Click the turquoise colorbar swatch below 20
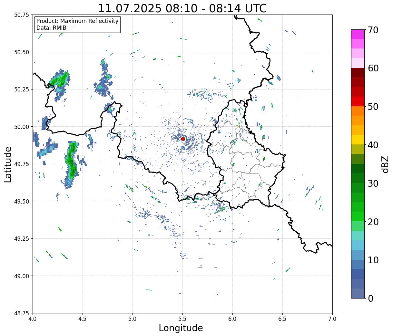The height and width of the screenshot is (336, 393). pyautogui.click(x=358, y=236)
